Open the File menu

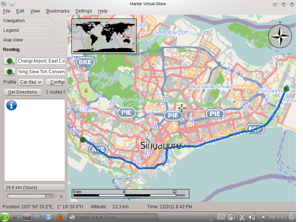point(6,11)
